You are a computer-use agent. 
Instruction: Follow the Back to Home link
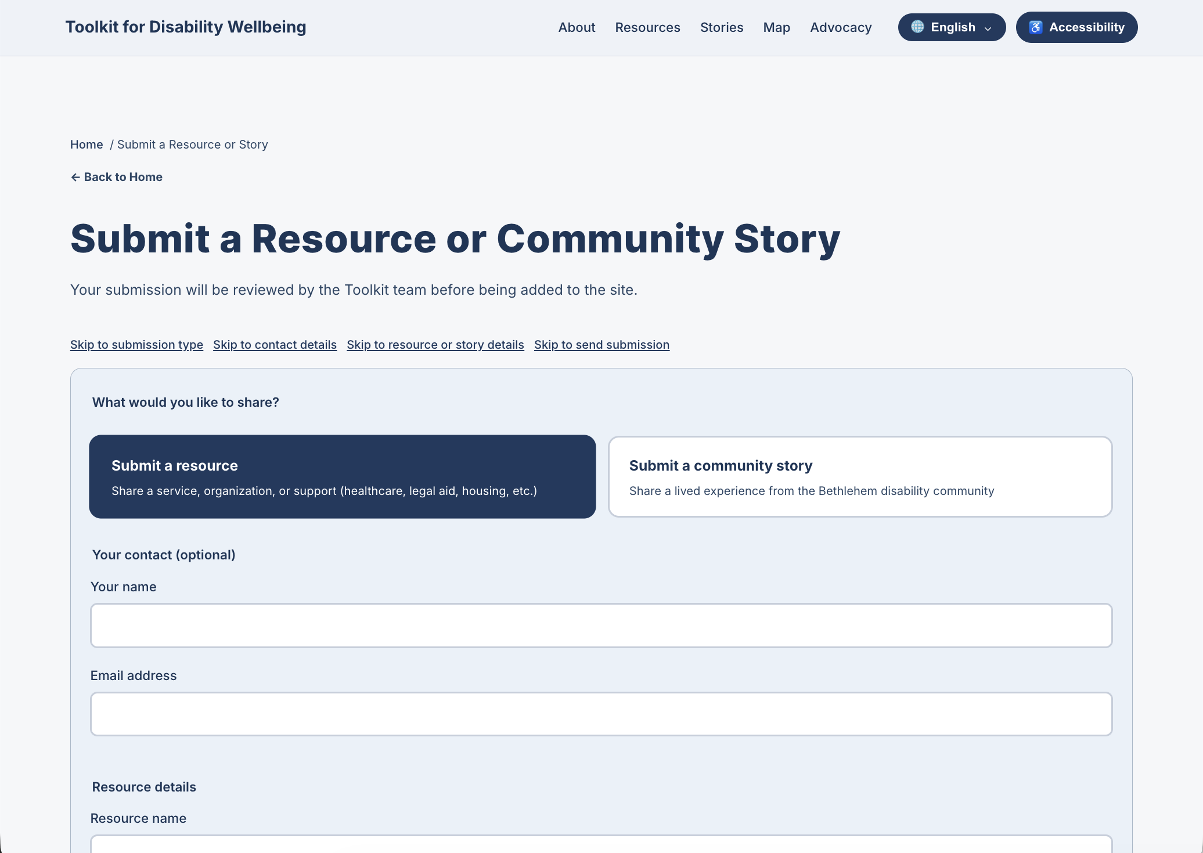116,177
